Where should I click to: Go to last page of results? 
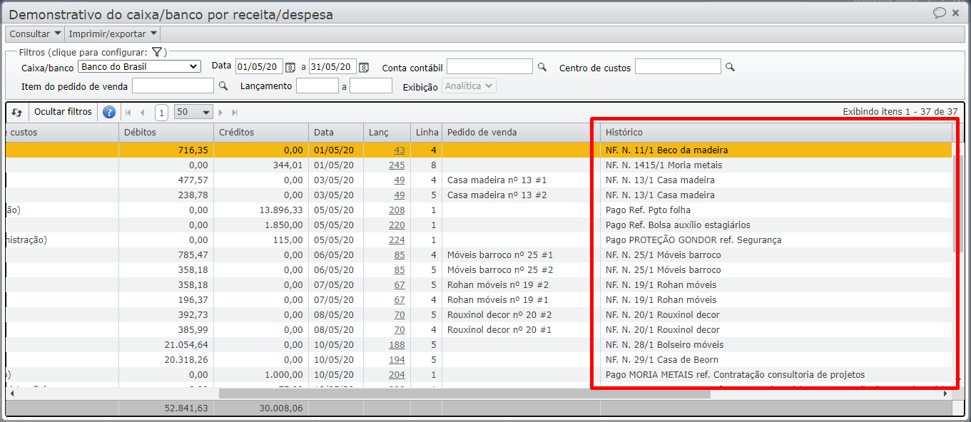[235, 112]
